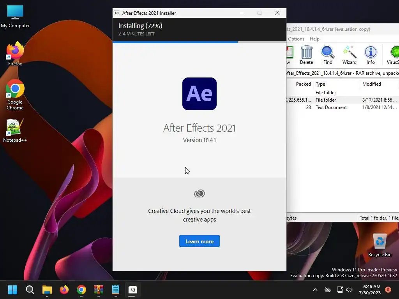Image resolution: width=399 pixels, height=299 pixels.
Task: Select the File folder row dated 8/17/2021
Action: click(x=343, y=100)
